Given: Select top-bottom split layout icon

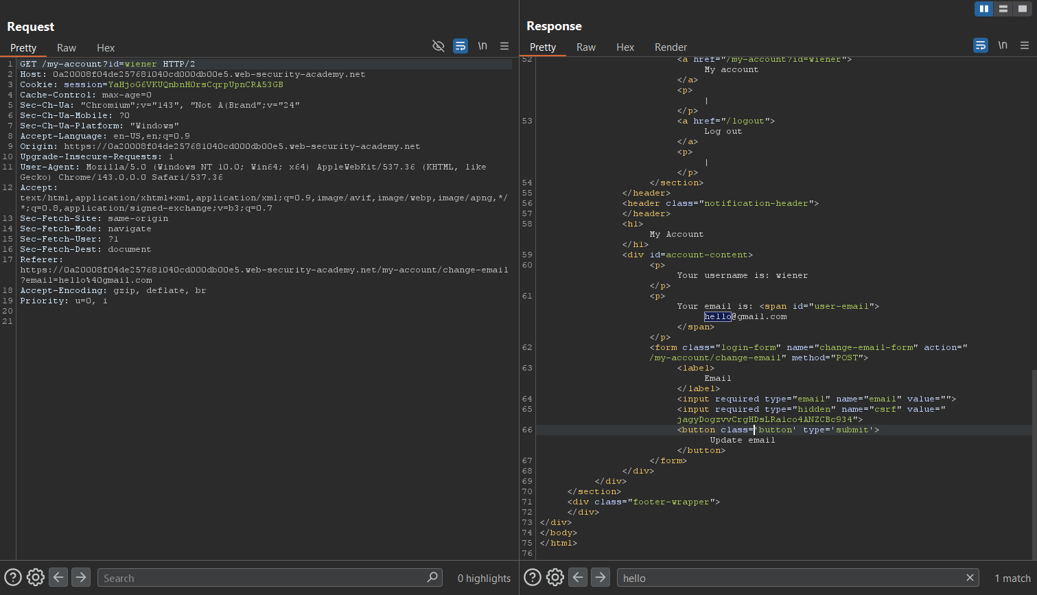Looking at the screenshot, I should [1003, 8].
